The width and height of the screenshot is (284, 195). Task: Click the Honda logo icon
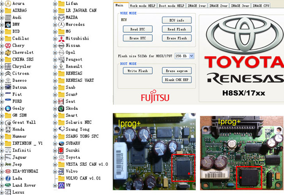[8, 129]
